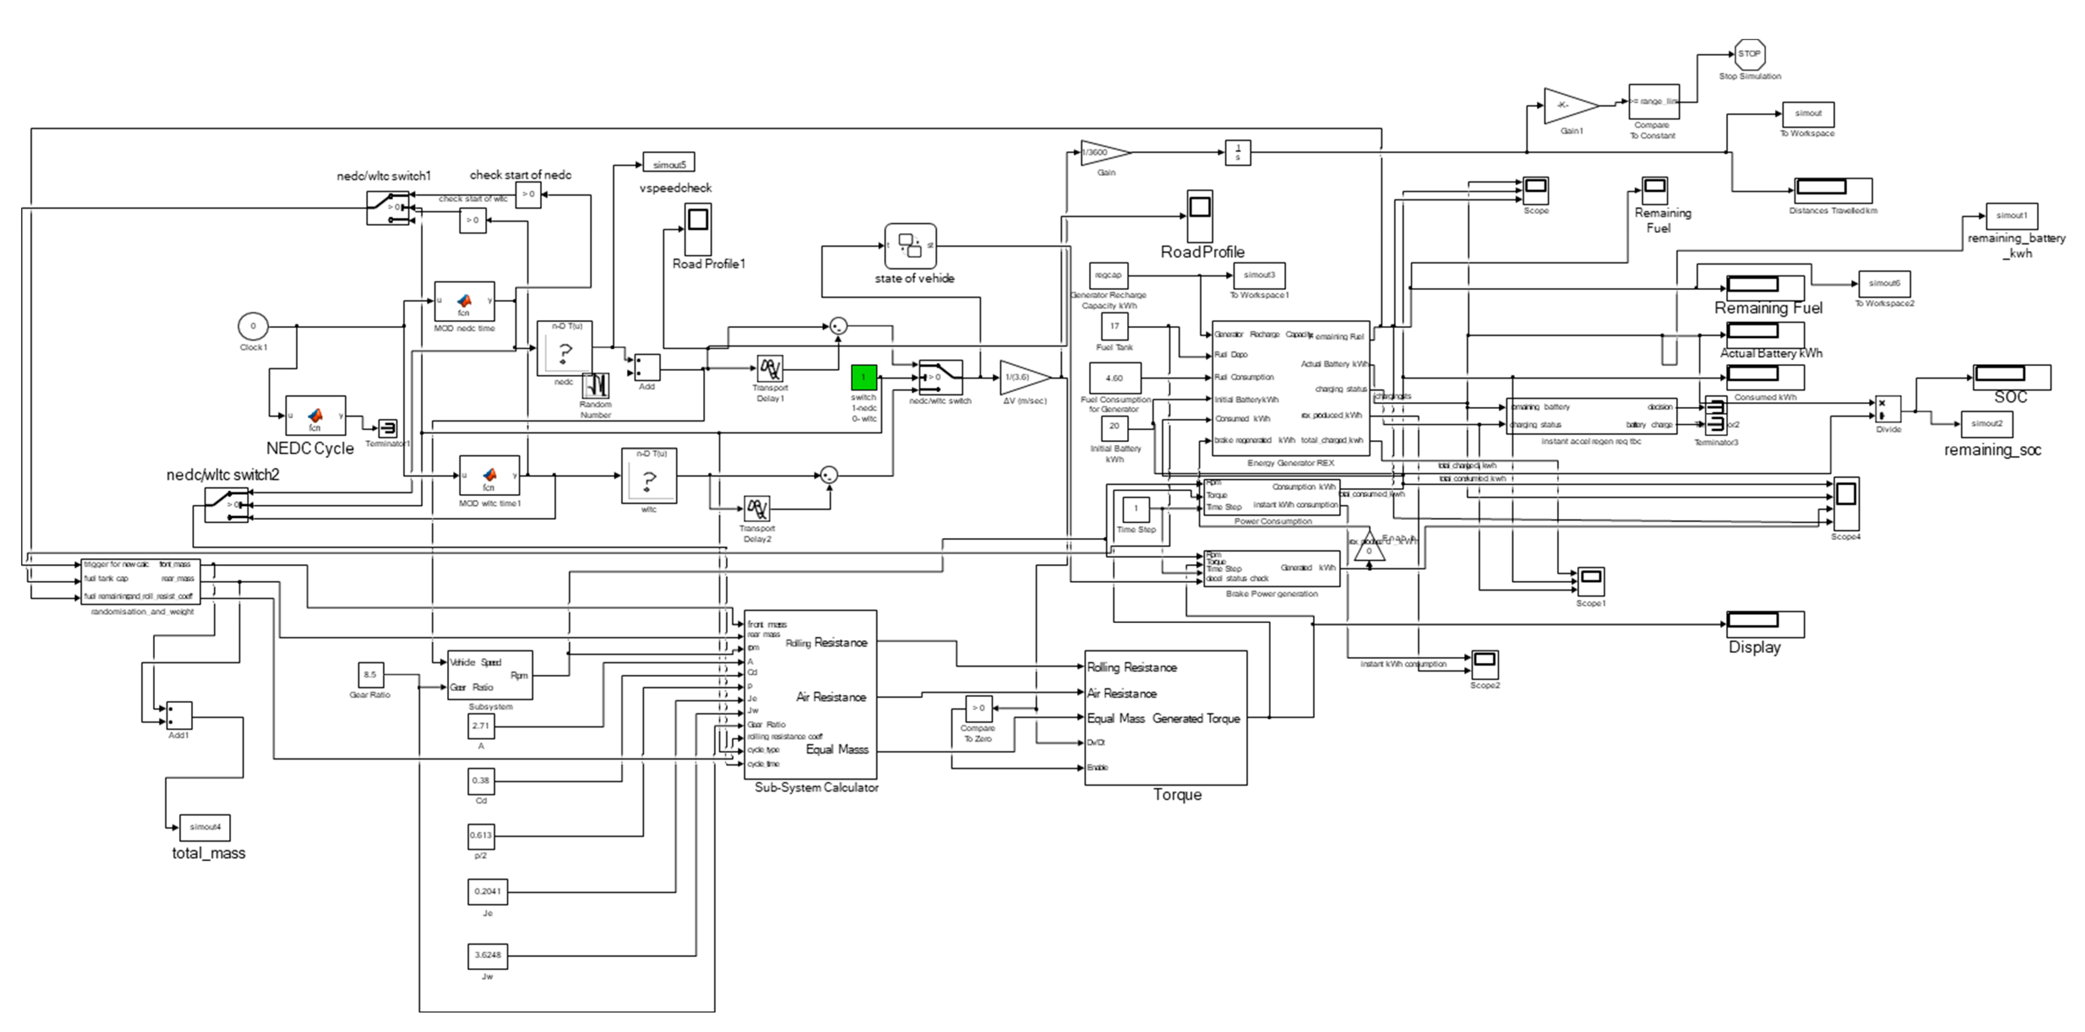Select the Gain1 triangle block

[1566, 106]
